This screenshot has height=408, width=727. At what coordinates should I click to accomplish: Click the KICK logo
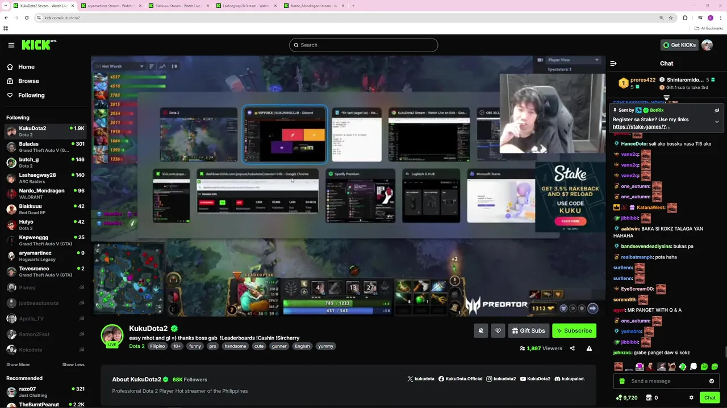tap(39, 45)
